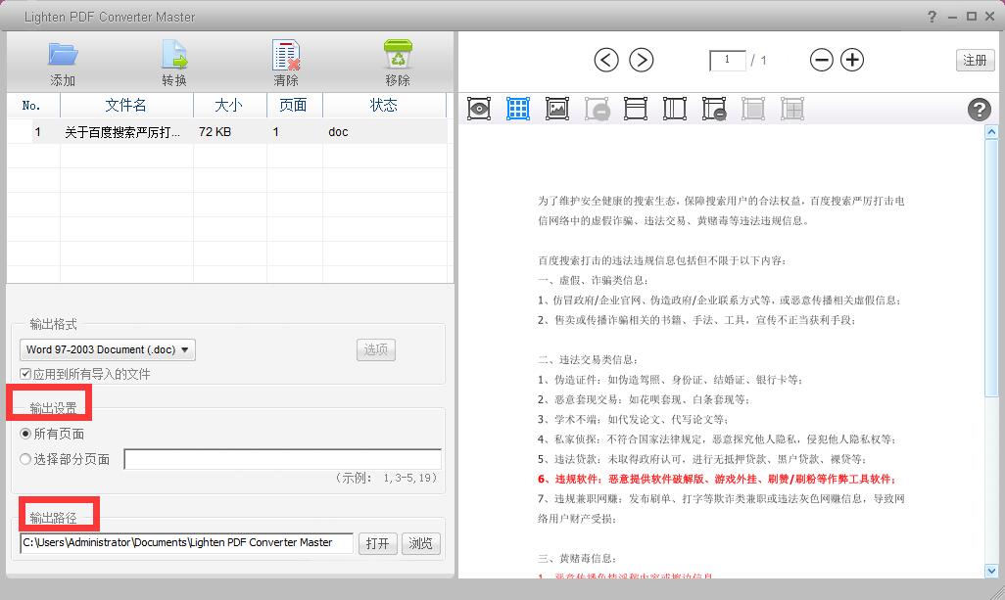This screenshot has height=600, width=1005.
Task: Click the preview vertical scrollbar thumb
Action: pos(991,267)
